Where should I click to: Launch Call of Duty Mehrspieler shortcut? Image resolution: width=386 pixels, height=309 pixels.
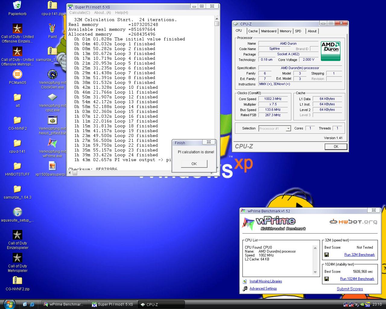pyautogui.click(x=17, y=258)
